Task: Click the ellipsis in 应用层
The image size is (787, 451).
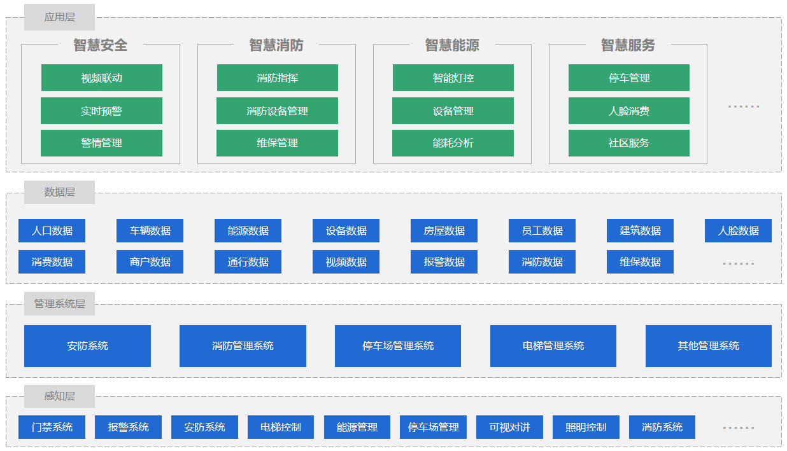Action: coord(744,106)
